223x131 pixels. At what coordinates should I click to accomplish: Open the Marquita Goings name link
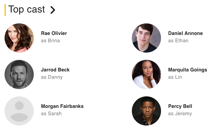[x=187, y=70]
